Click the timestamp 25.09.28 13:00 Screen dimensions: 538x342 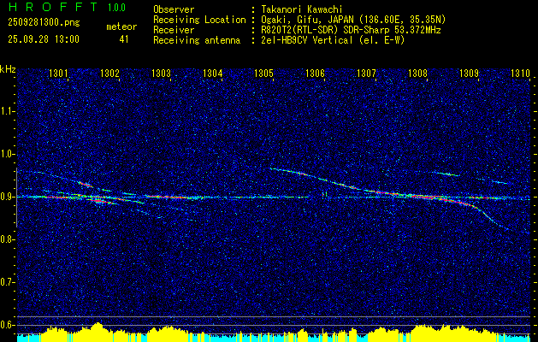(44, 38)
